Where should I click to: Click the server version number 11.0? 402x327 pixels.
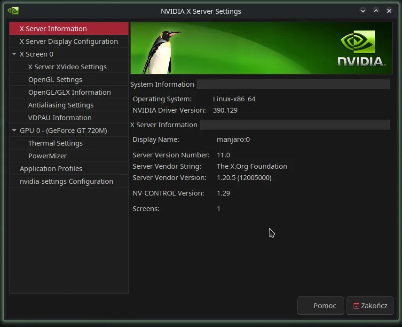click(x=223, y=155)
